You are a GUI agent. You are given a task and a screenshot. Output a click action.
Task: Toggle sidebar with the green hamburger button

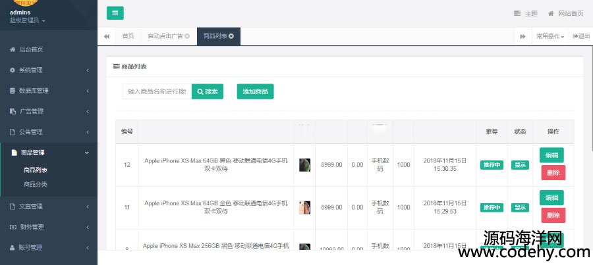115,13
